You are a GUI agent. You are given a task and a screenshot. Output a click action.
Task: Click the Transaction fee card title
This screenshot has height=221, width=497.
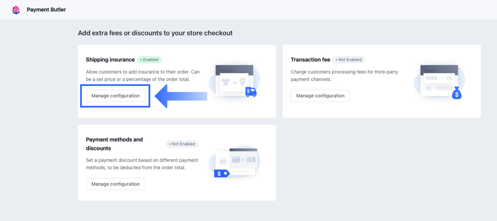click(310, 60)
